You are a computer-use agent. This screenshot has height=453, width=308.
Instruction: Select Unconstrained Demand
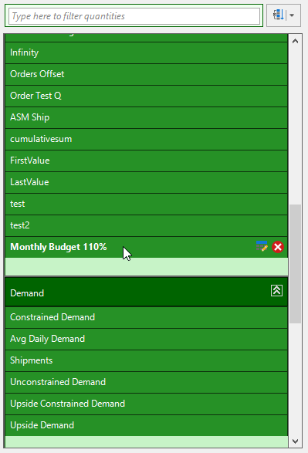point(146,382)
